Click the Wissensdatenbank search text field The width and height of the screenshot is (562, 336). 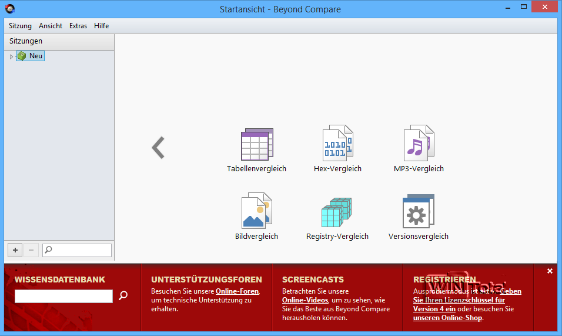click(64, 296)
